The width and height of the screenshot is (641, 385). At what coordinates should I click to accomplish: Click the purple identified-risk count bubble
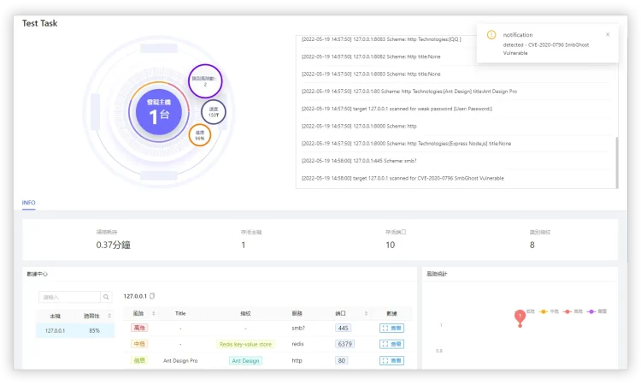pyautogui.click(x=205, y=81)
